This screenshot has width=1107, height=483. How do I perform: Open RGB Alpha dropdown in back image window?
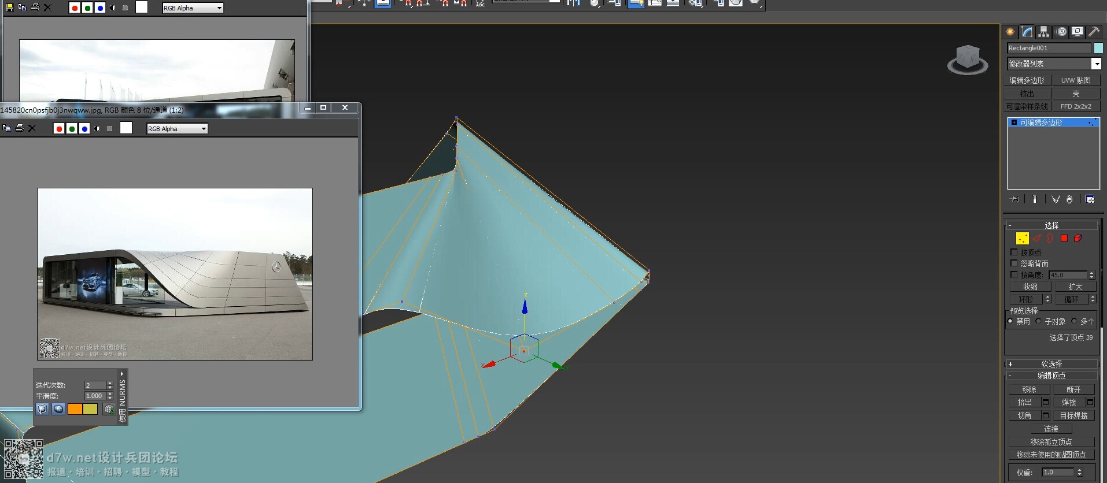(x=193, y=8)
